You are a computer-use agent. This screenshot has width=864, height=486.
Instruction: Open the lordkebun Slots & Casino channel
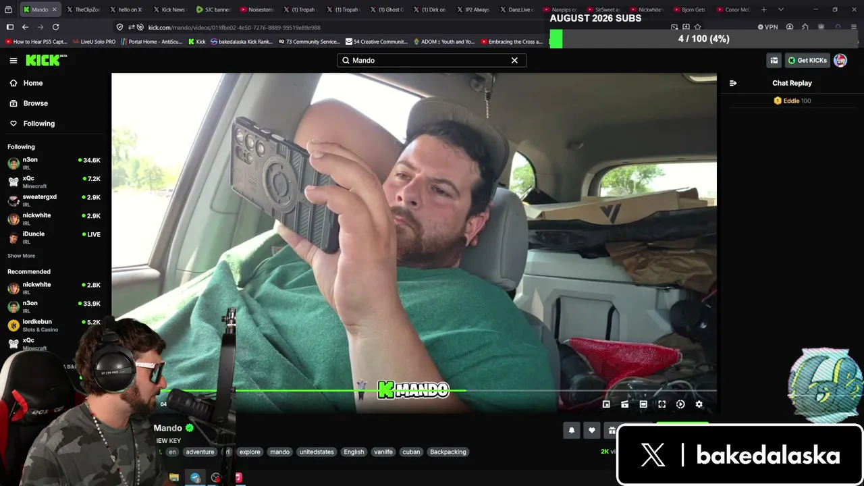[54, 325]
